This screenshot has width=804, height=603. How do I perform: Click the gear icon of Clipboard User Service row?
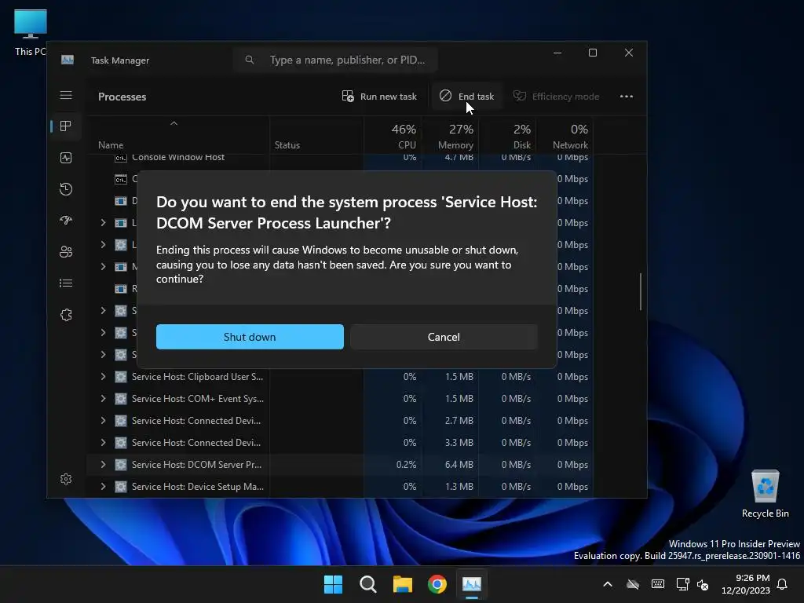pyautogui.click(x=120, y=376)
